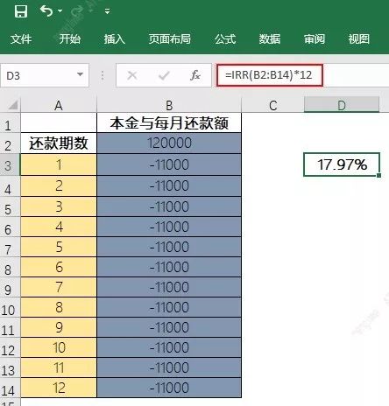Switch to the 公式 ribbon tab
The width and height of the screenshot is (389, 406).
[225, 38]
